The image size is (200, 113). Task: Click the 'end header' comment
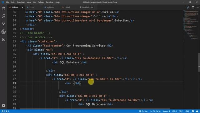pyautogui.click(x=35, y=33)
